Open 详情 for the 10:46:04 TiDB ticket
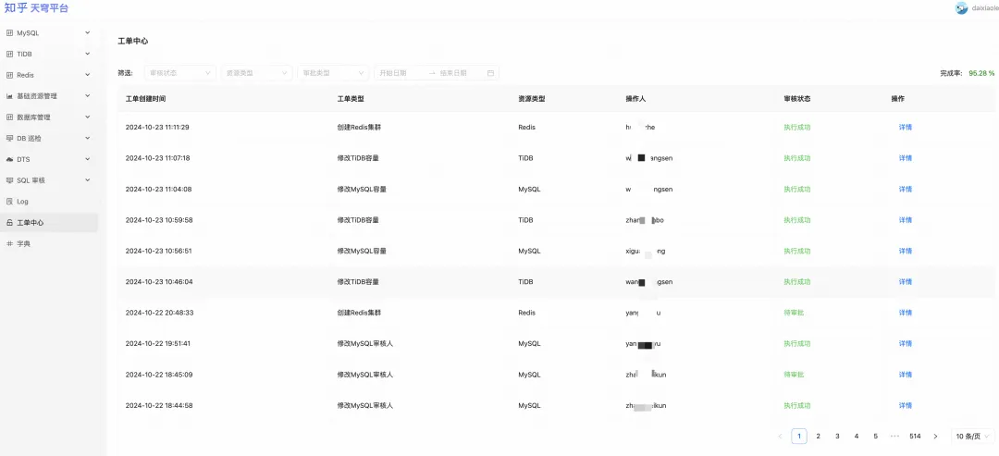 pyautogui.click(x=905, y=282)
